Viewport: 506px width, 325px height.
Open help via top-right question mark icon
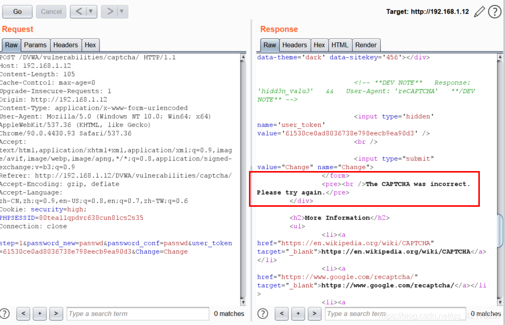point(495,12)
